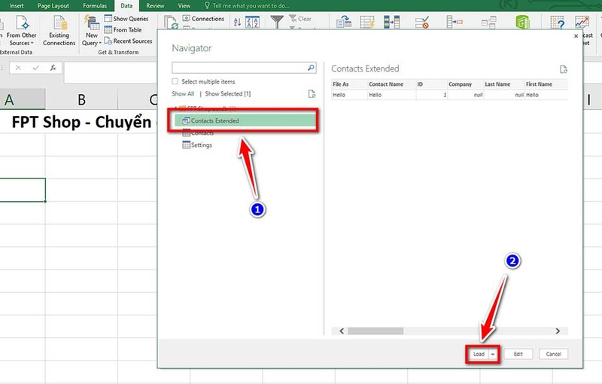The height and width of the screenshot is (384, 602).
Task: Click the Relationships icon
Action: pyautogui.click(x=488, y=23)
